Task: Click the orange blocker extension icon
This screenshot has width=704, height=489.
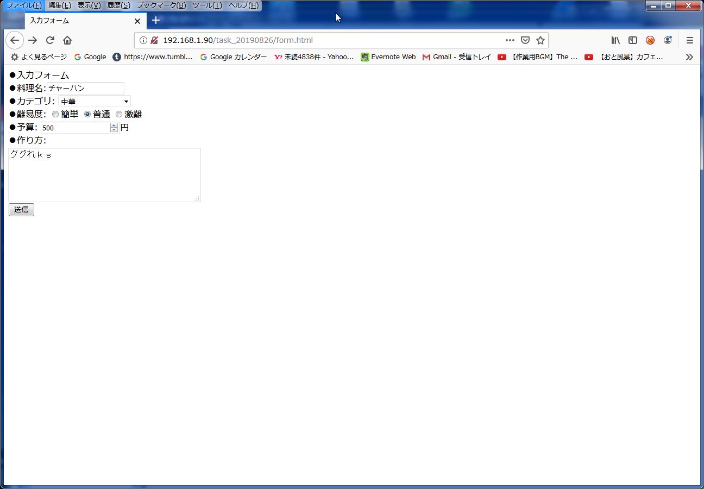Action: coord(650,40)
